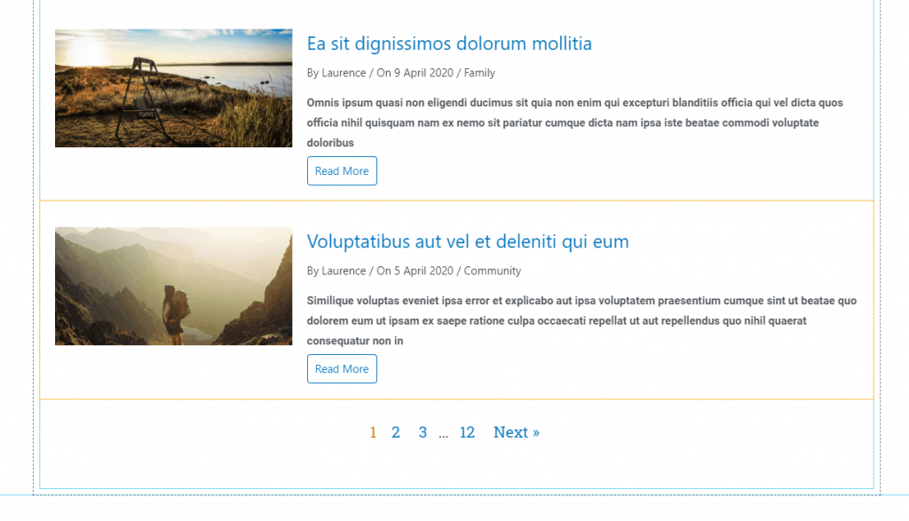Click the "5 April 2020" post date
The image size is (909, 521).
pos(423,271)
